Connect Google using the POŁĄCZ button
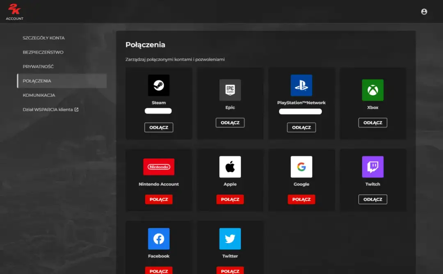The width and height of the screenshot is (443, 274). pos(301,199)
